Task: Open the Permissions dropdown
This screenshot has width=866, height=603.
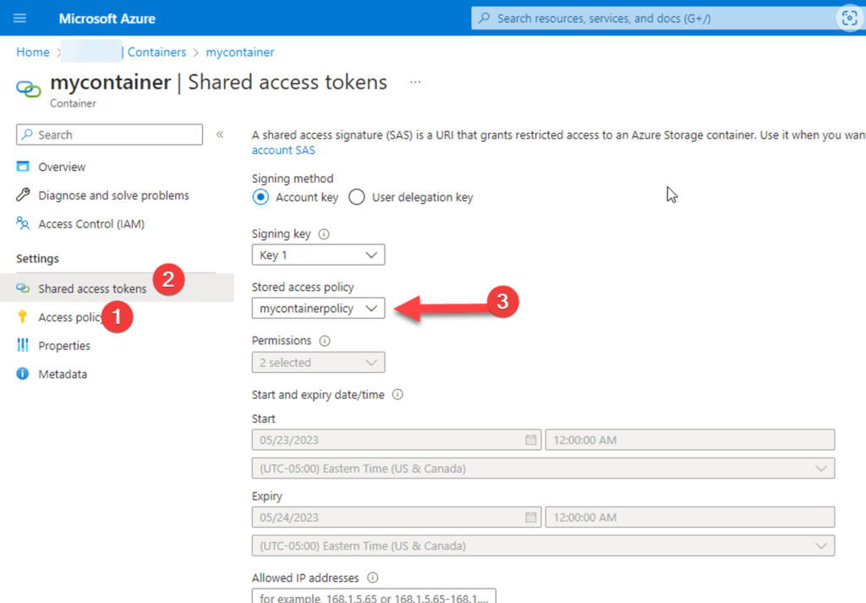Action: [x=318, y=363]
